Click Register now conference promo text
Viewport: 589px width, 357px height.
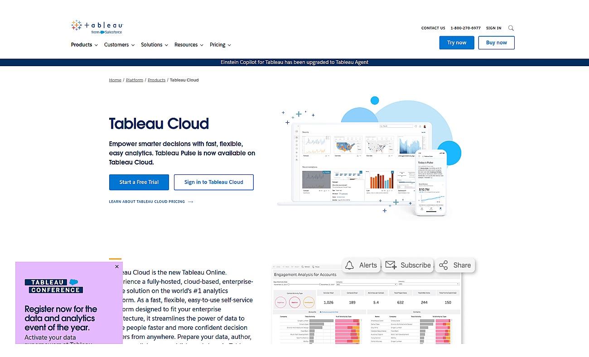(x=61, y=318)
